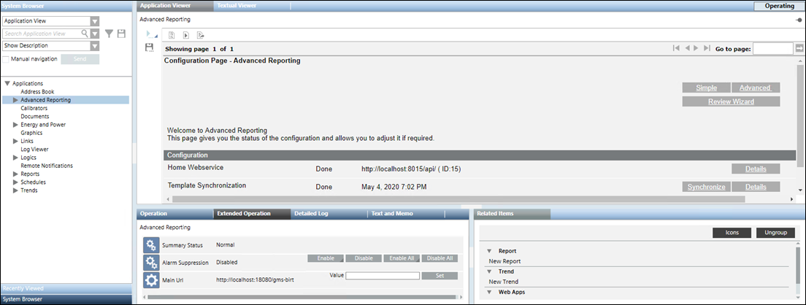This screenshot has width=806, height=305.
Task: Go to the last report page
Action: point(706,48)
